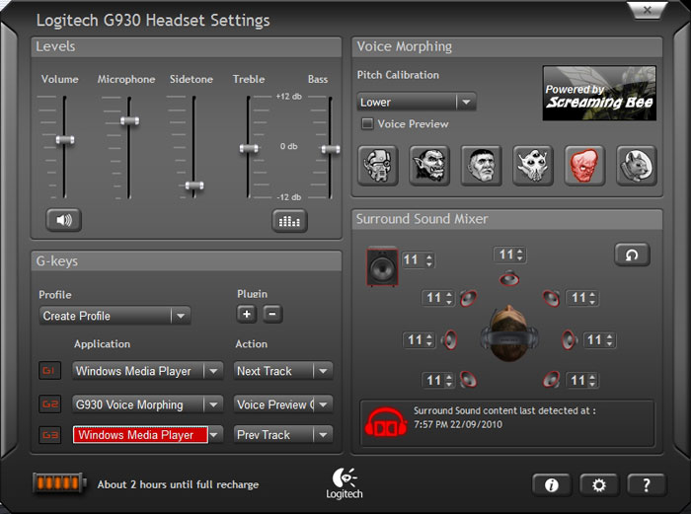
Task: Add a plugin with the plus button
Action: 247,314
